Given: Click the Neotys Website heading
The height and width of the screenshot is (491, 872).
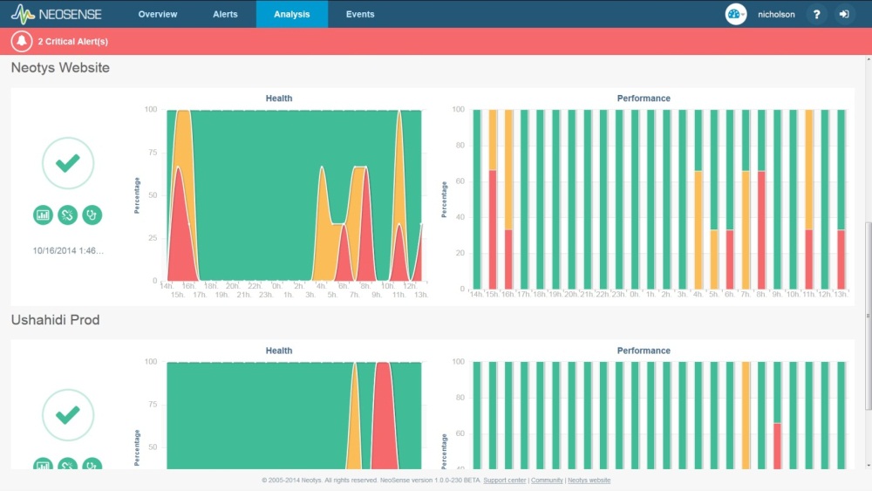Looking at the screenshot, I should [60, 68].
